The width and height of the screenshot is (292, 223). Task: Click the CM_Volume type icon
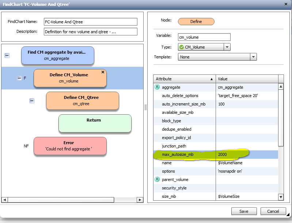[182, 47]
